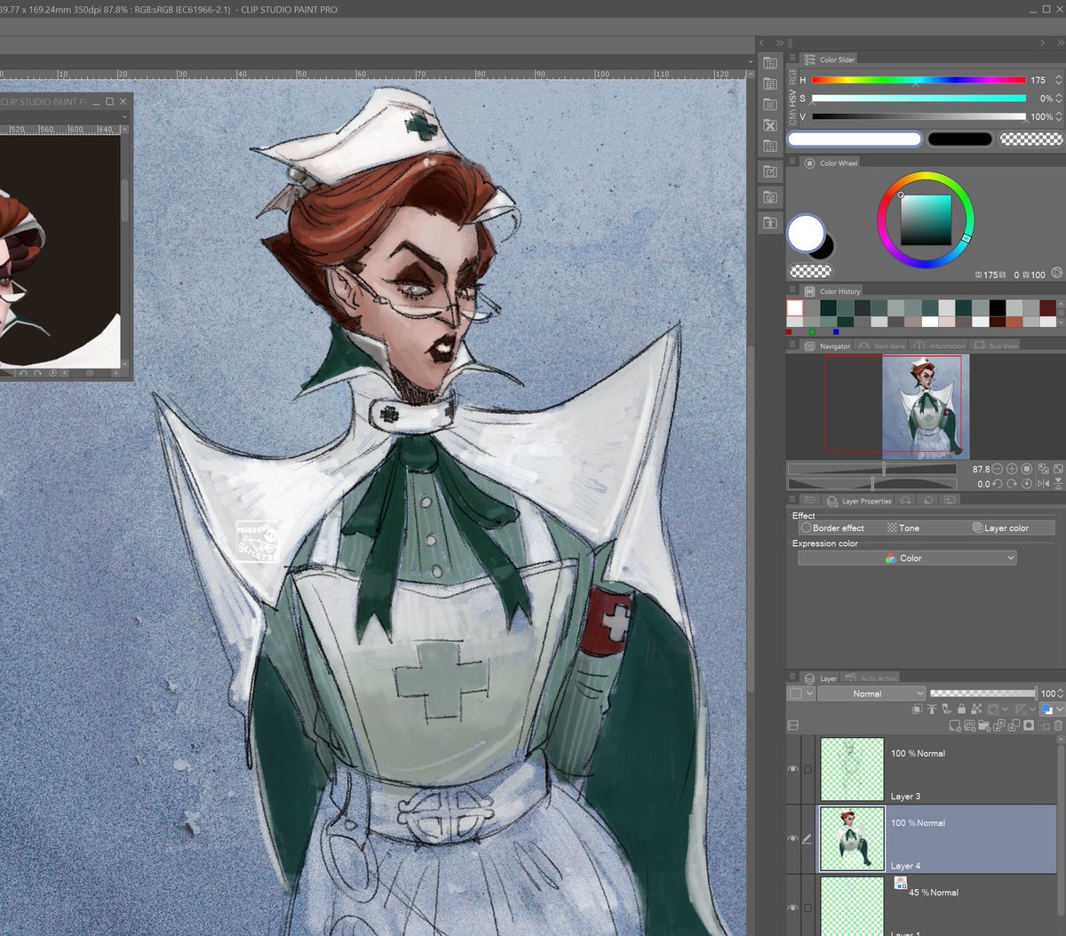Create a new vector layer
1066x936 pixels.
click(970, 726)
